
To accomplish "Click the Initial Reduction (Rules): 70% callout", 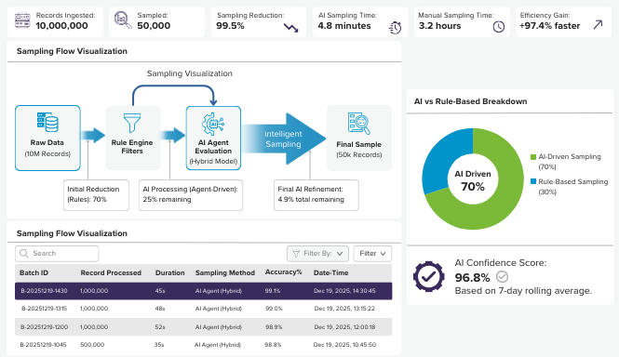I will pyautogui.click(x=96, y=195).
